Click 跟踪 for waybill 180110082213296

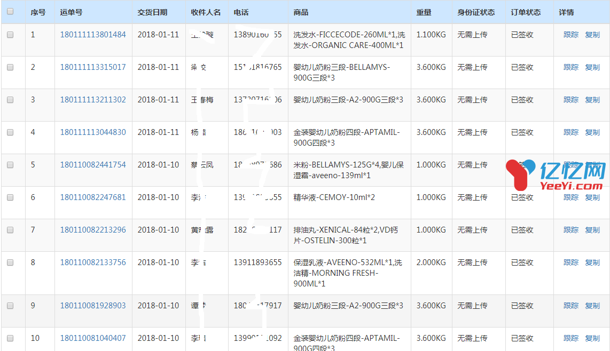570,230
